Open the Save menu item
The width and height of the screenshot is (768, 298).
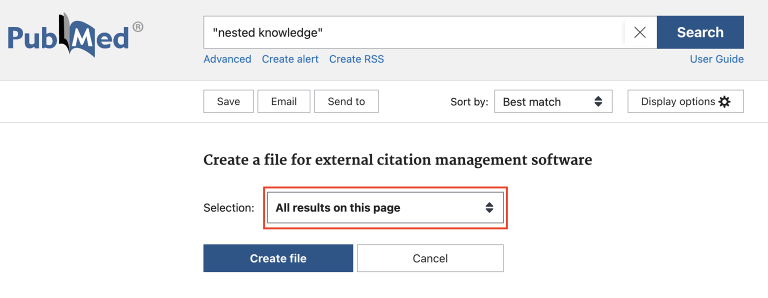pyautogui.click(x=228, y=101)
